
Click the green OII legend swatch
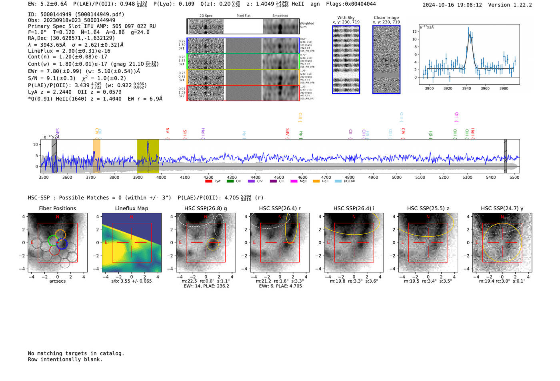[x=230, y=181]
